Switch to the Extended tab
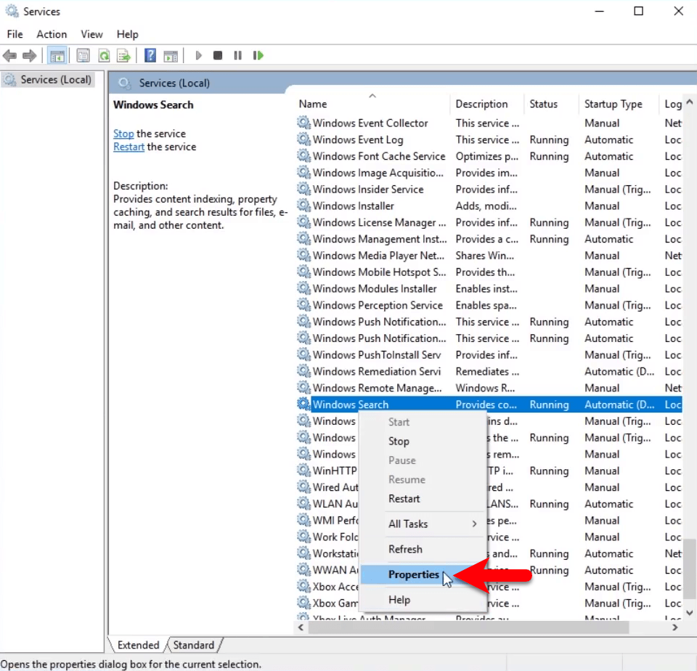697x671 pixels. [138, 645]
